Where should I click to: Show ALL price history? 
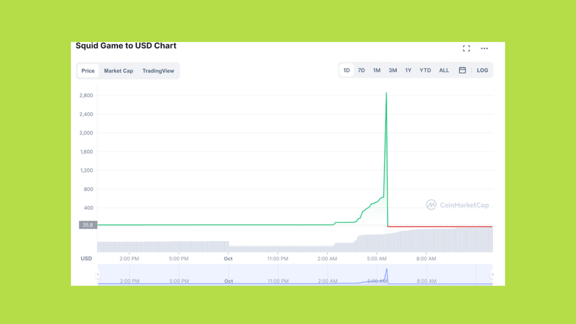coord(444,70)
